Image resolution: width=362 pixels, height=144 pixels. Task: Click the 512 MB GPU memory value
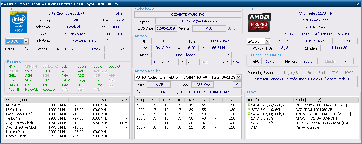point(285,41)
